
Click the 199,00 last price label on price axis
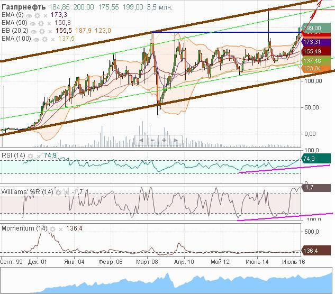click(316, 28)
